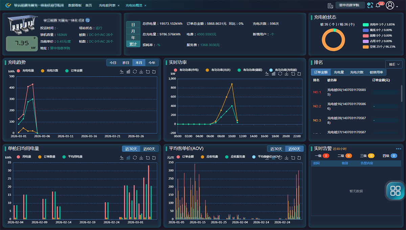Switch to the 充电桩列表 tab
406x230 pixels.
(107, 5)
